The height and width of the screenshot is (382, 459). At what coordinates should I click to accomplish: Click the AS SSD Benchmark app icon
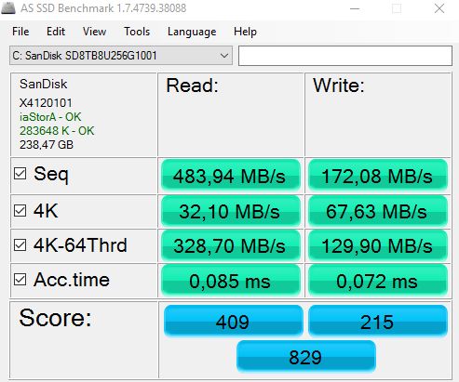click(x=8, y=7)
